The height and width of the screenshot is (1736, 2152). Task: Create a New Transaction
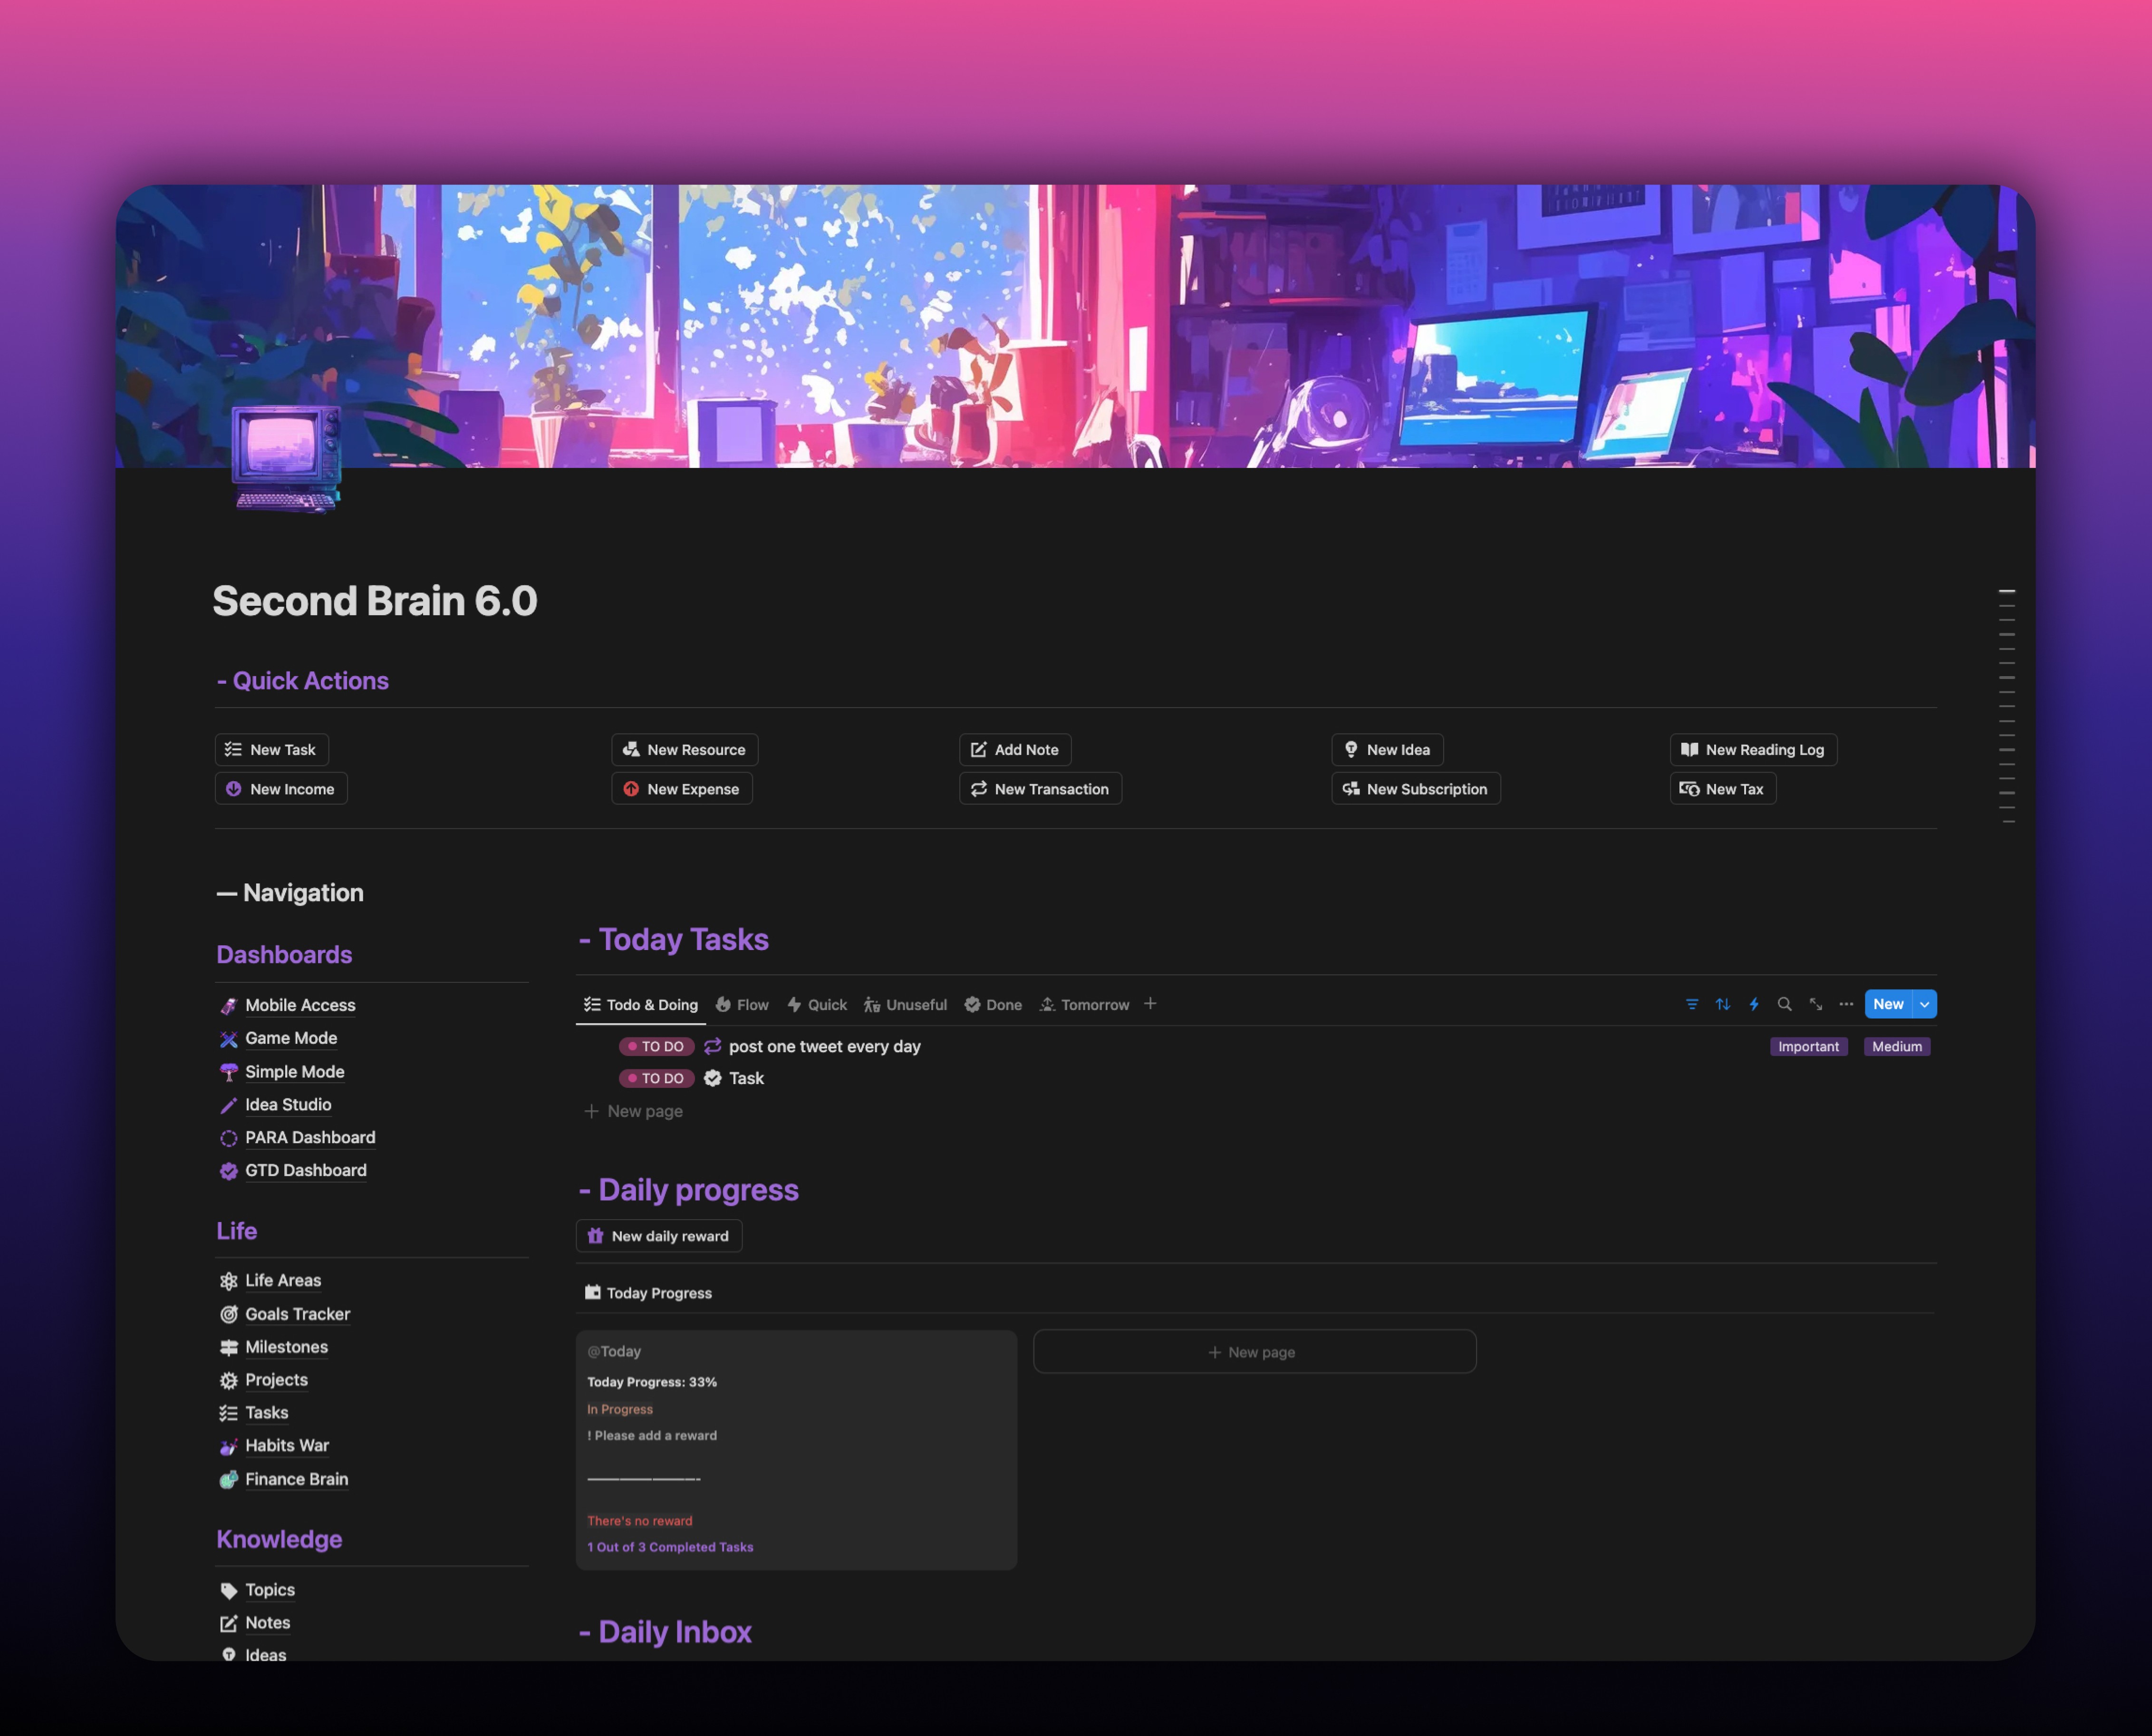coord(1041,788)
